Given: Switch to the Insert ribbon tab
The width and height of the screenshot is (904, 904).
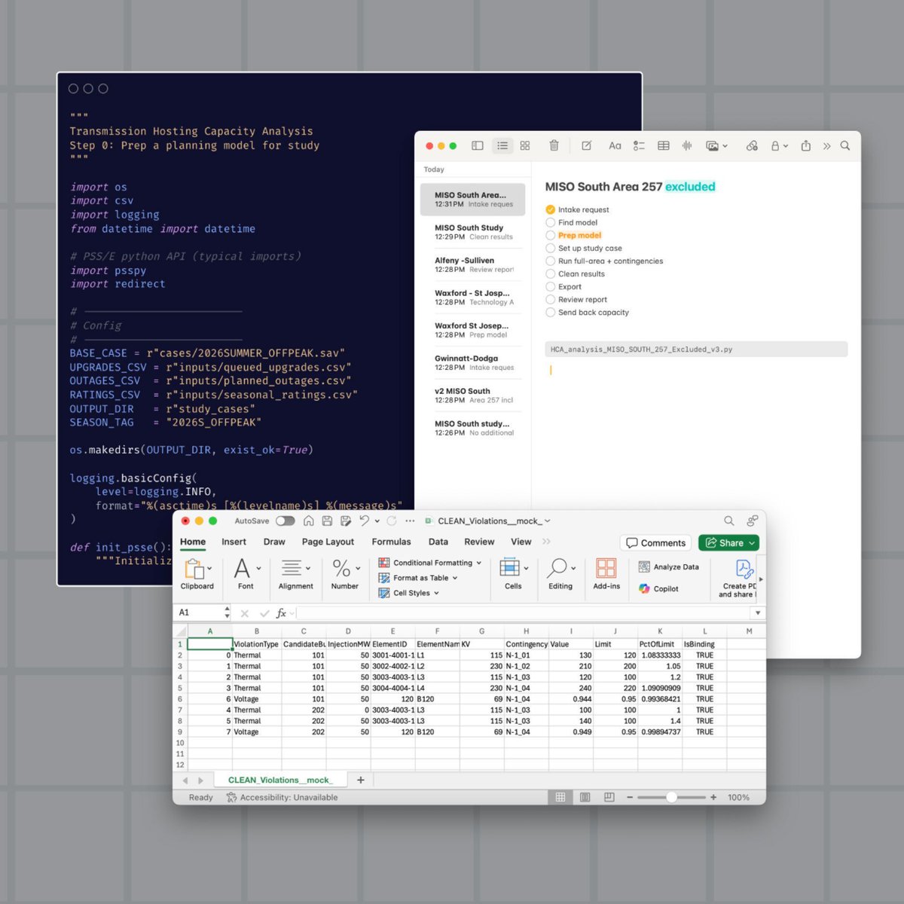Looking at the screenshot, I should 234,542.
